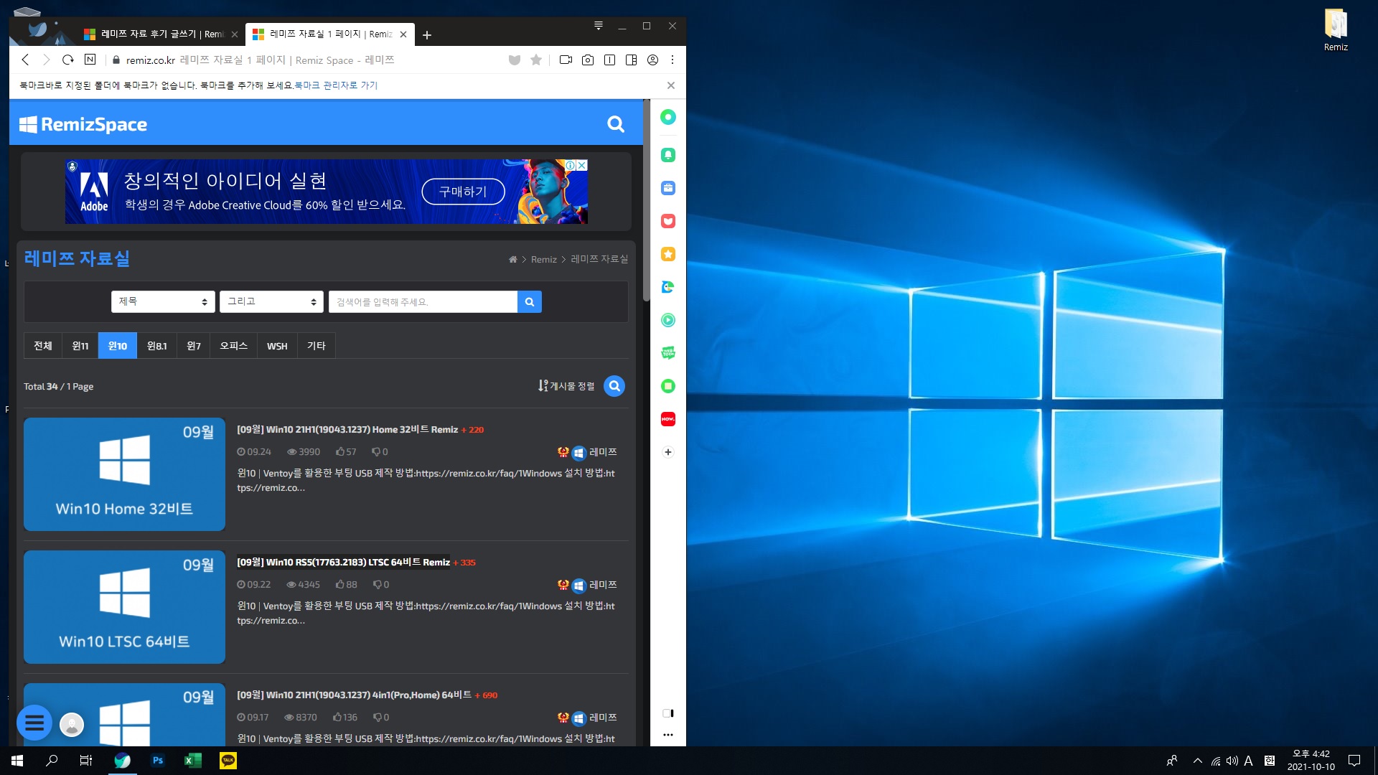Reload the page with the refresh icon

tap(68, 60)
